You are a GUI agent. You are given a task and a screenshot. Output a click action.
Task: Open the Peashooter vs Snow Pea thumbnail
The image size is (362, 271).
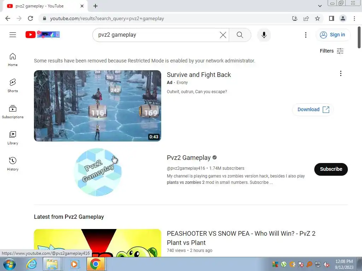click(x=98, y=243)
